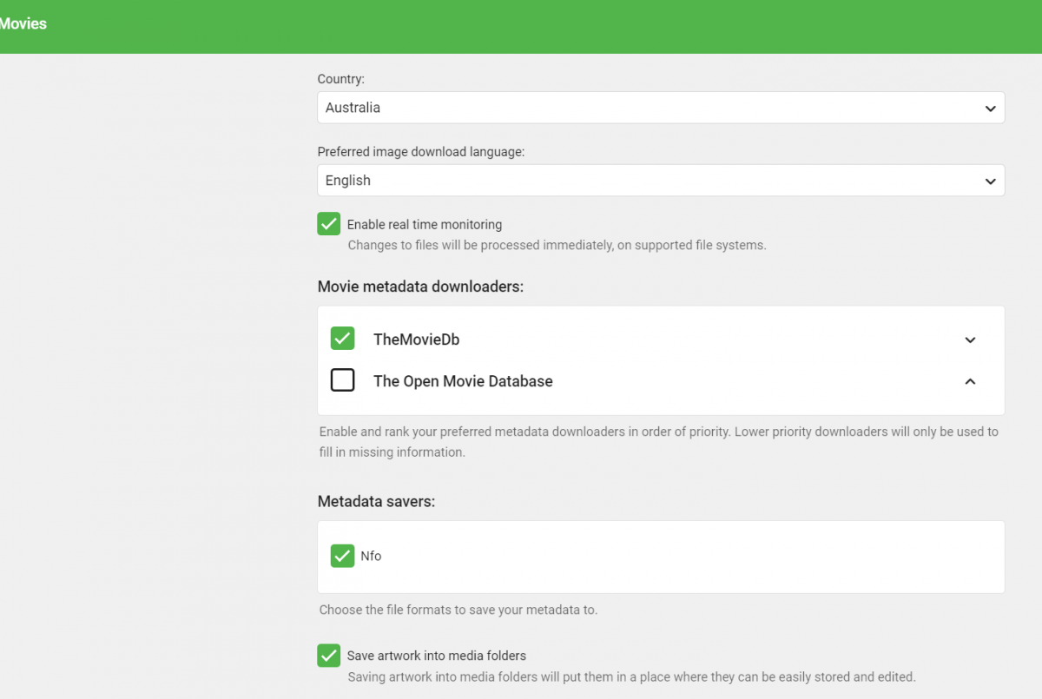Select the TheMovieDb downloader name
This screenshot has height=699, width=1042.
416,340
